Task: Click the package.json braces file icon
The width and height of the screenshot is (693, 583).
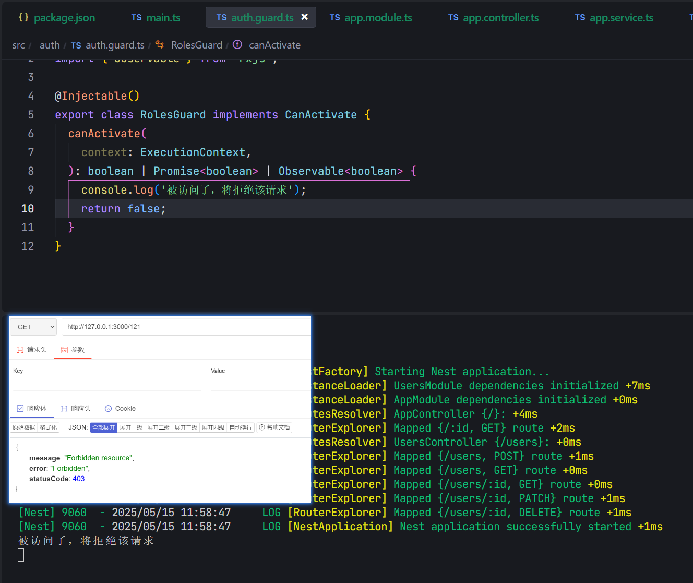Action: click(x=23, y=17)
